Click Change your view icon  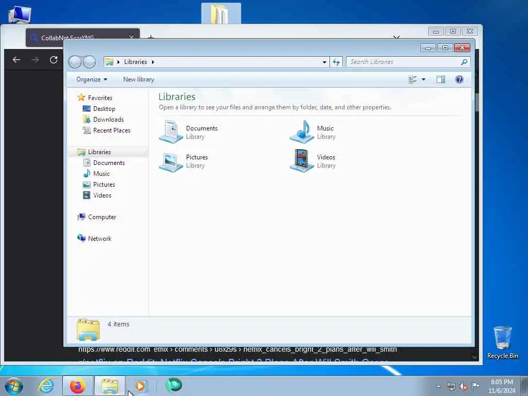pos(412,79)
